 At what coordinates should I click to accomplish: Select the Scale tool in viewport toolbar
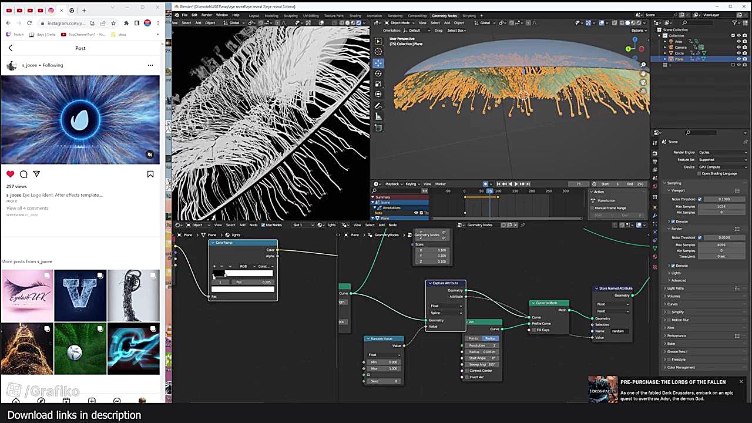pyautogui.click(x=378, y=83)
